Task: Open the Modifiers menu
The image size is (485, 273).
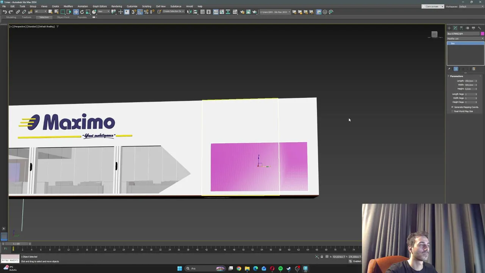Action: pyautogui.click(x=68, y=6)
